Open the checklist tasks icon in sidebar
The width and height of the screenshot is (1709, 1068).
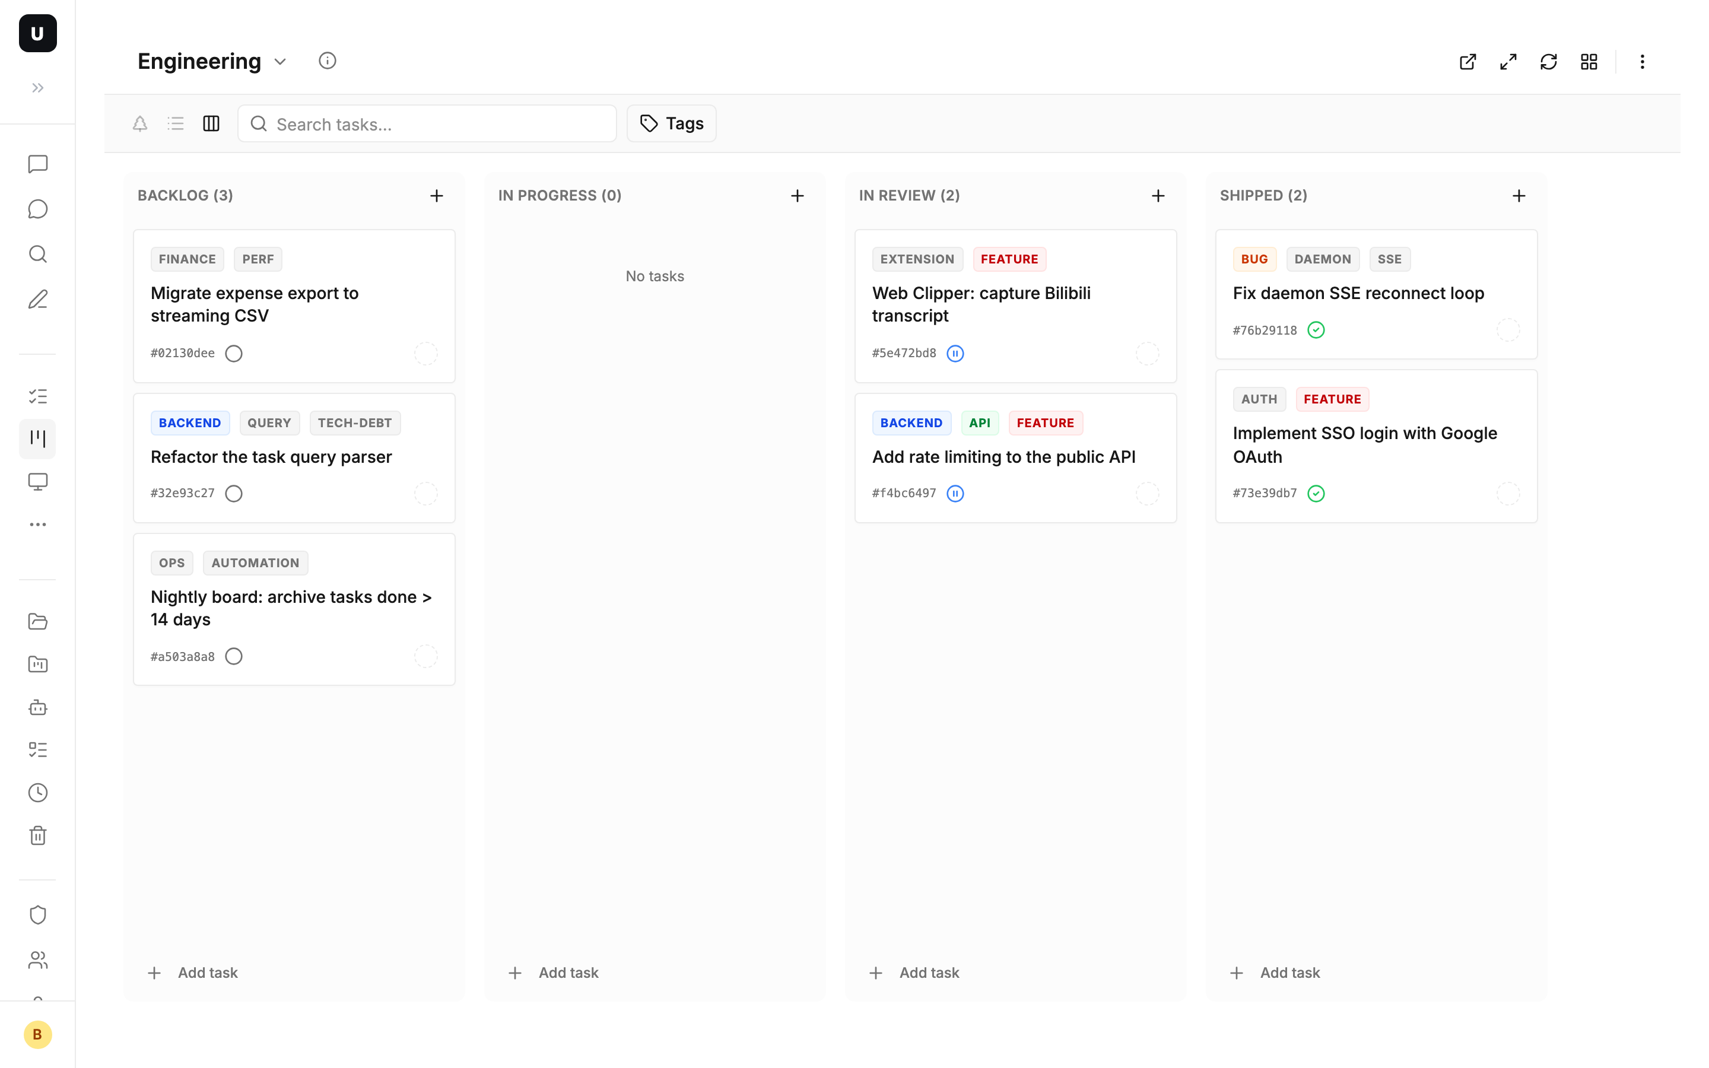(37, 396)
